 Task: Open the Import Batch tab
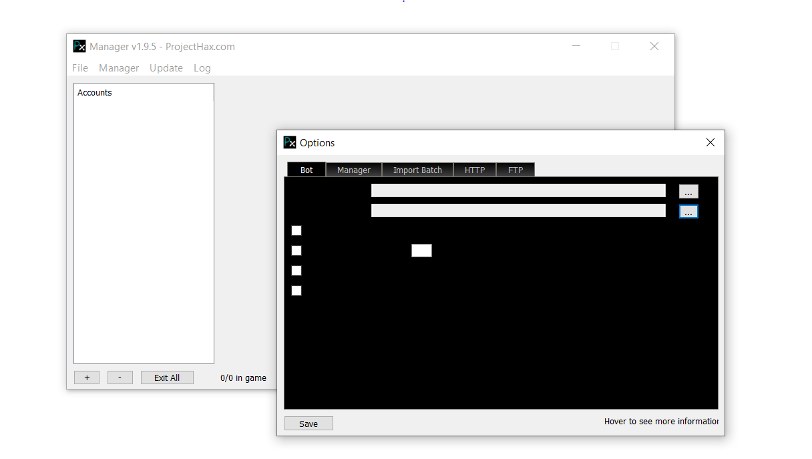tap(417, 170)
